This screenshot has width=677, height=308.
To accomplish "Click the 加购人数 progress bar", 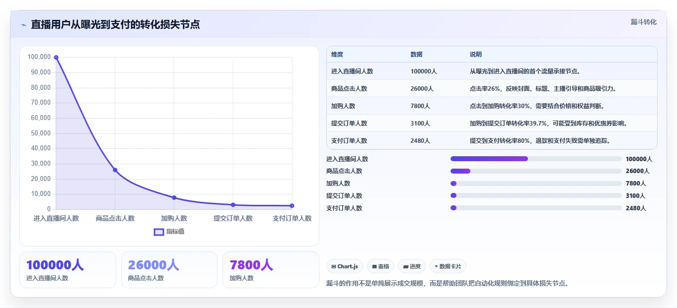I will [x=536, y=184].
